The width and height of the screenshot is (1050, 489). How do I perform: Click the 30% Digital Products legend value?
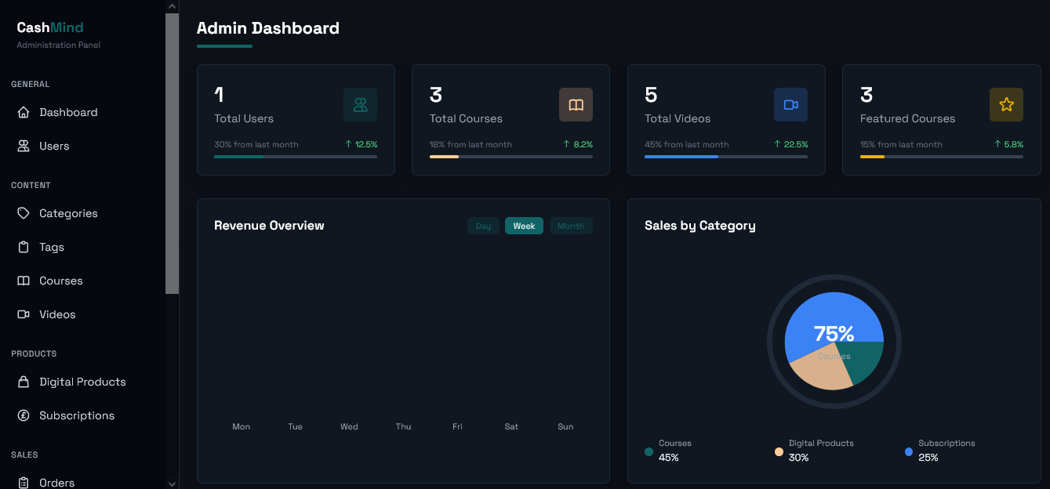tap(798, 458)
